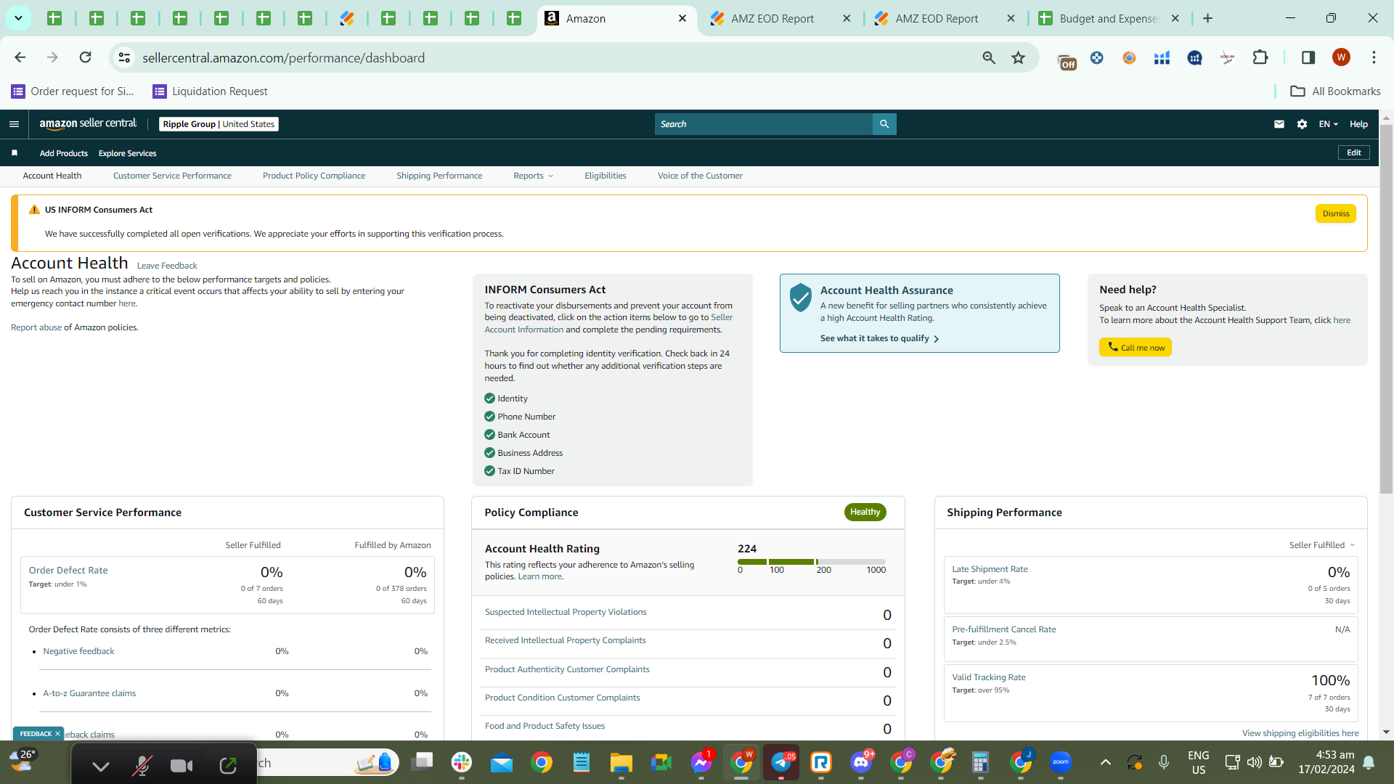Image resolution: width=1394 pixels, height=784 pixels.
Task: Open the Mail app from the taskbar
Action: click(x=502, y=763)
